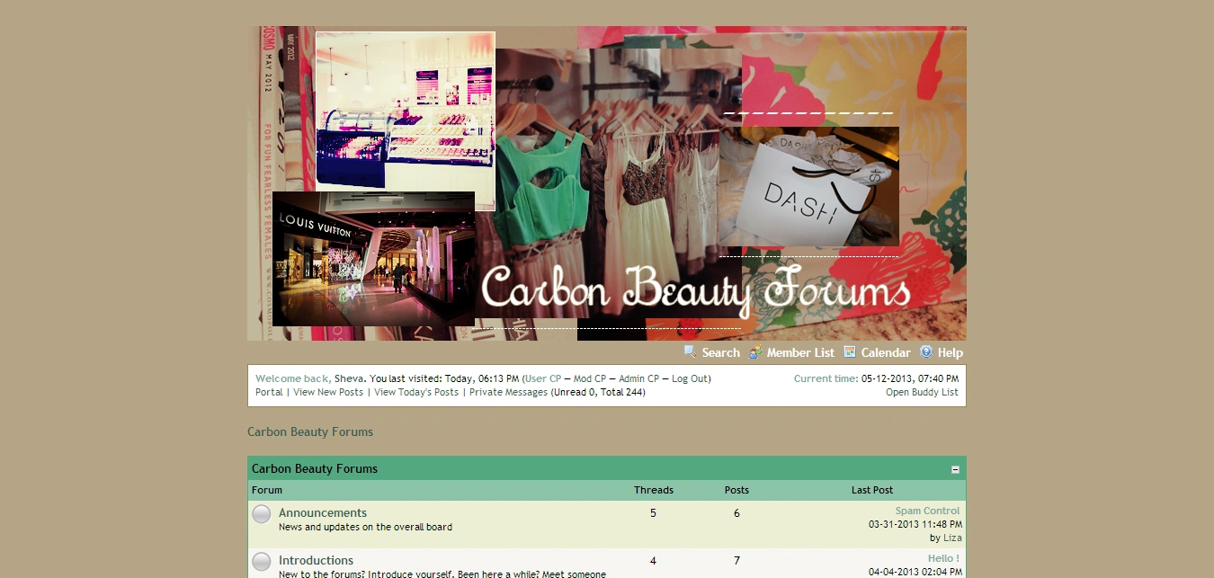Open the Calendar link
The image size is (1214, 578).
click(x=886, y=352)
